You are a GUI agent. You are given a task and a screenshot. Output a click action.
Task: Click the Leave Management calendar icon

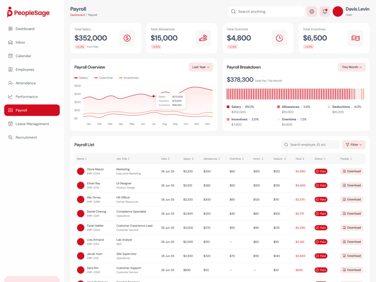point(10,124)
